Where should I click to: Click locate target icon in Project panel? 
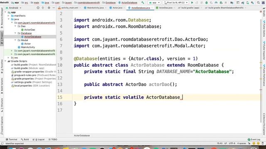click(38, 8)
